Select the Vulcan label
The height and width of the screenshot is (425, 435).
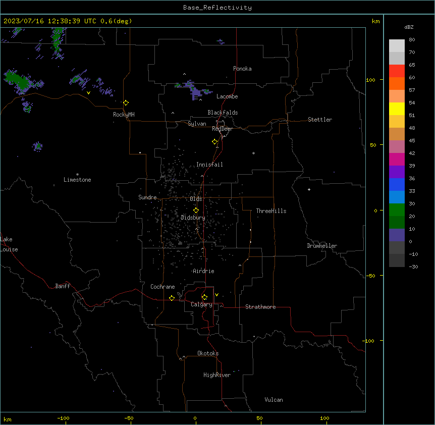pos(274,400)
